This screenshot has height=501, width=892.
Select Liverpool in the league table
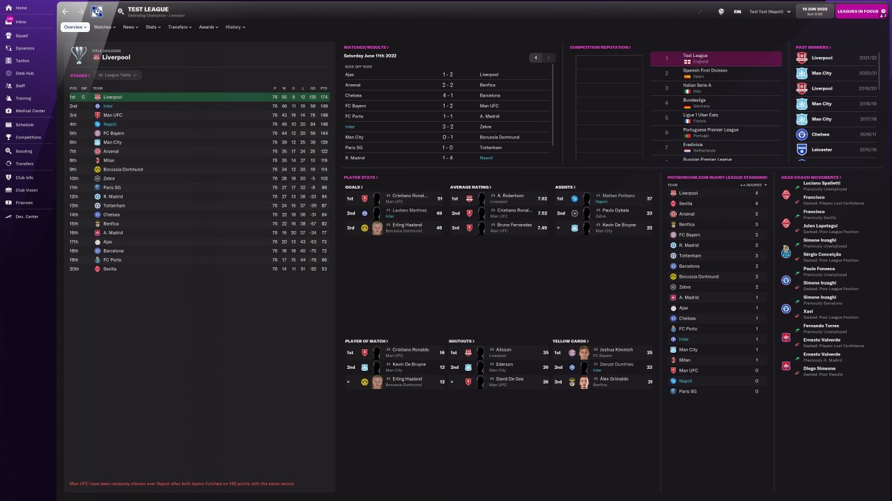[199, 97]
